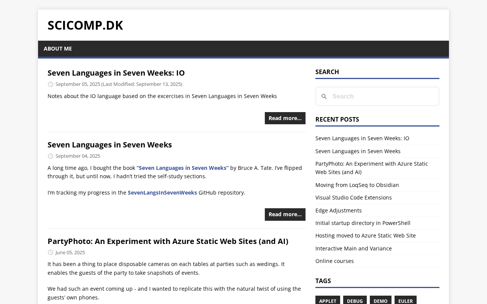Open recent post Edge Adjustments
The width and height of the screenshot is (487, 304).
click(x=339, y=211)
